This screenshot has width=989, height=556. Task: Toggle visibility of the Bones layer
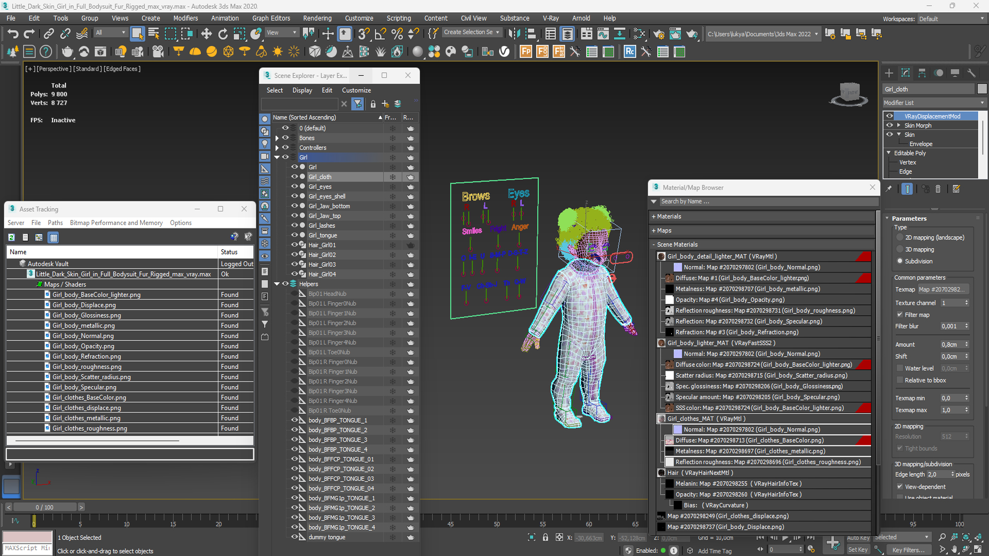point(285,138)
